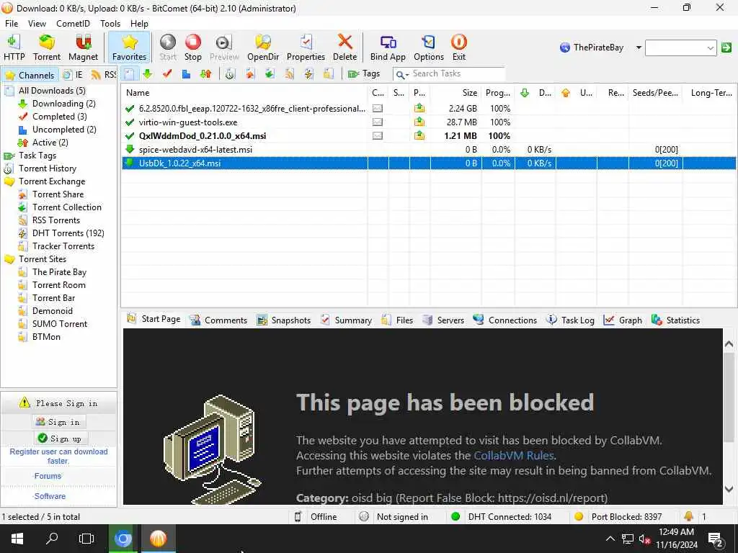Click the DHT Connected status indicator

[x=502, y=516]
